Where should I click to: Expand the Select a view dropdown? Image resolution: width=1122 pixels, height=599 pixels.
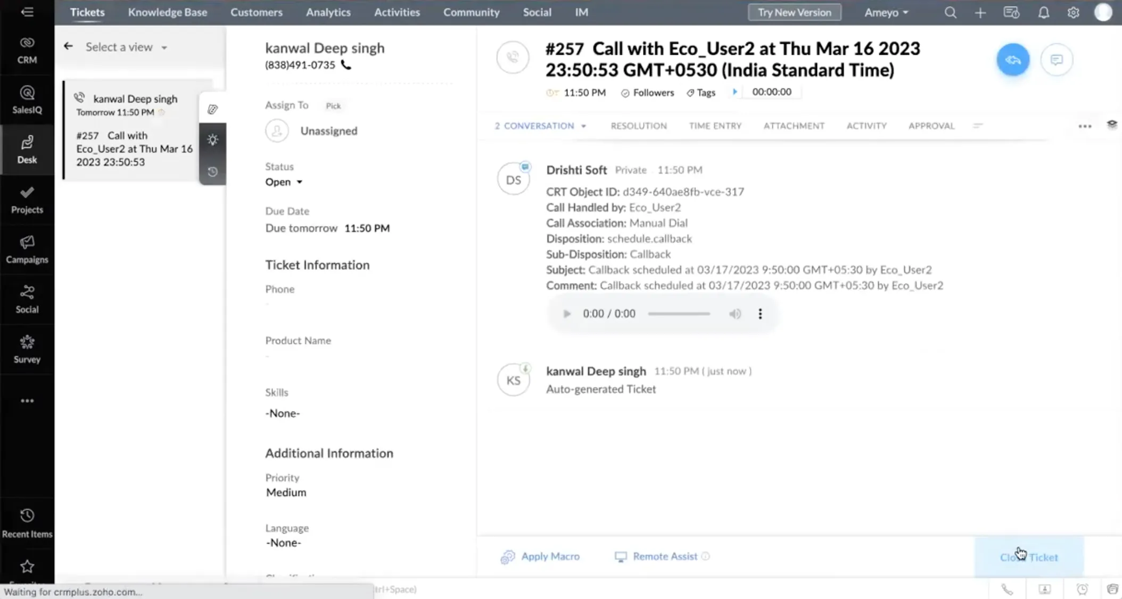(126, 47)
